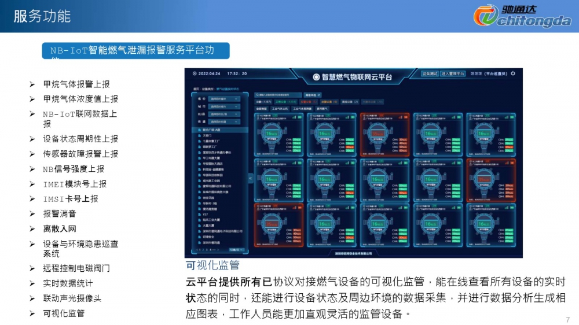The height and width of the screenshot is (325, 579).
Task: Switch to the 家用燃气 type tab
Action: pyautogui.click(x=322, y=109)
